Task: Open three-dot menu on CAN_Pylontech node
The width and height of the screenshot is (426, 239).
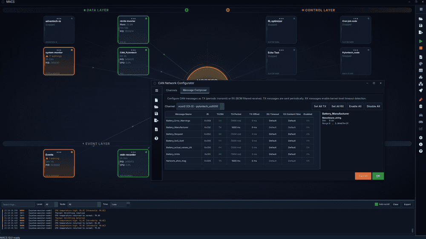Action: [x=133, y=50]
